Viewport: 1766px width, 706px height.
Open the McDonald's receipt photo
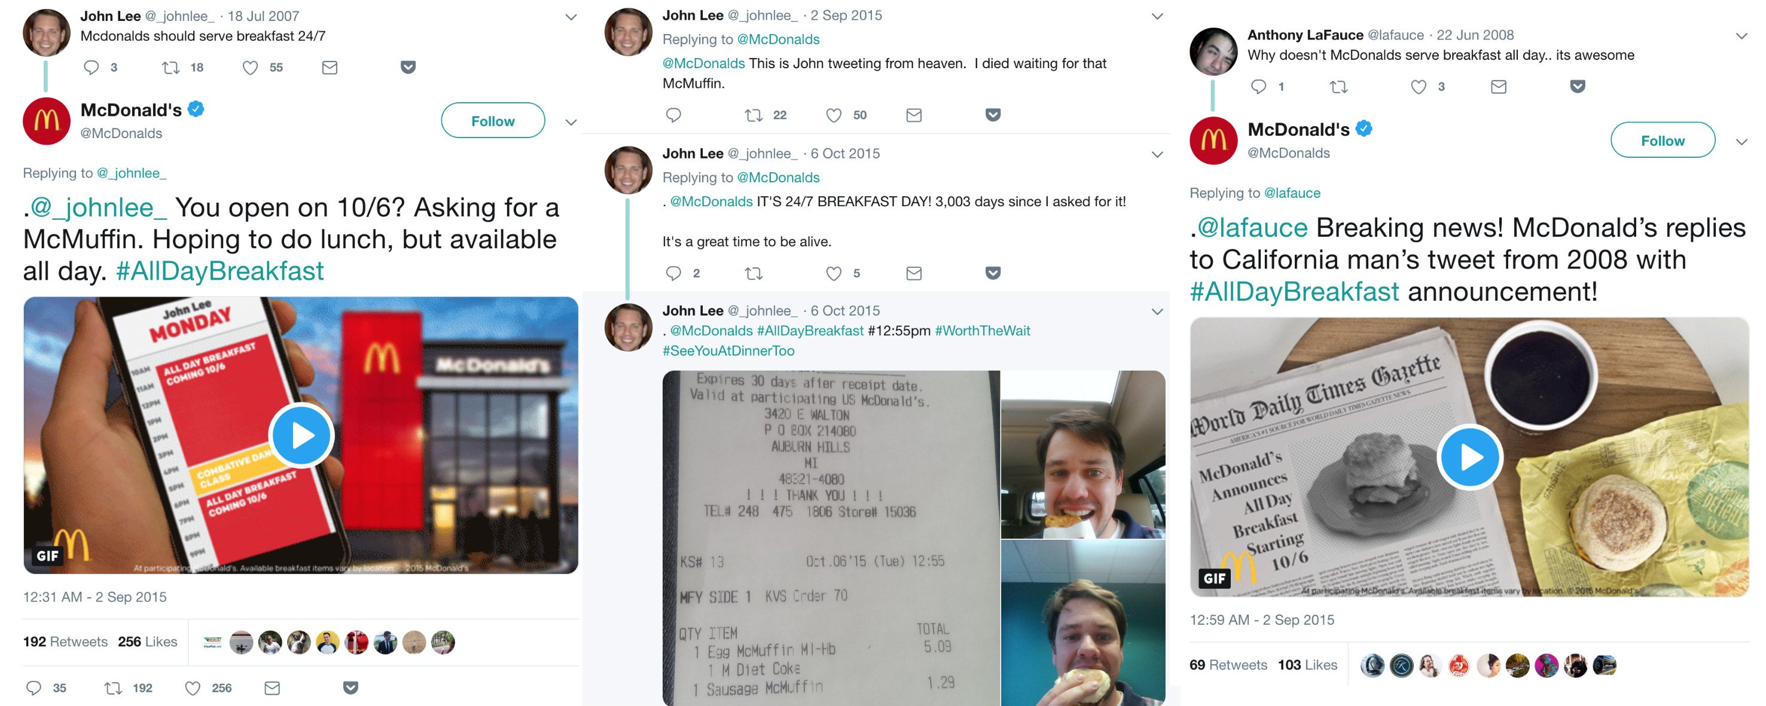click(x=831, y=538)
